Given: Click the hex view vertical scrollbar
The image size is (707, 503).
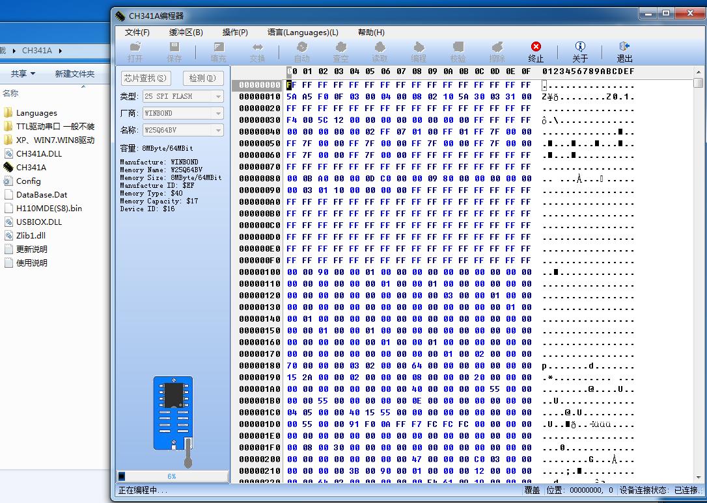Looking at the screenshot, I should [699, 260].
